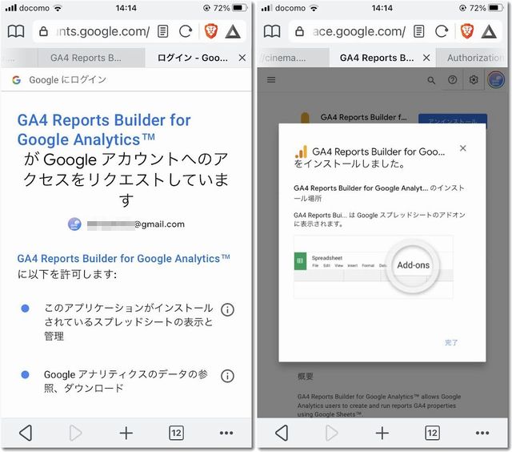The image size is (512, 452).
Task: Open three-dot menu in left phone
Action: 226,433
